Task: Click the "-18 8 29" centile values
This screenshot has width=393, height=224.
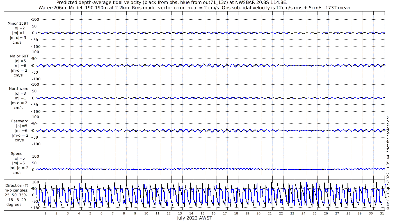Action: (17, 200)
